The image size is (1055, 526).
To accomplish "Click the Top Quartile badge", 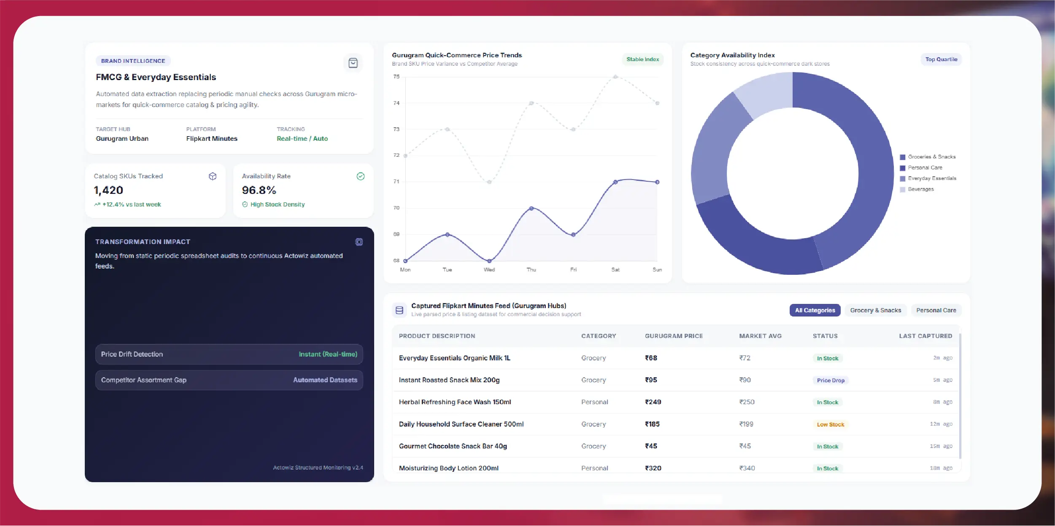I will 941,59.
